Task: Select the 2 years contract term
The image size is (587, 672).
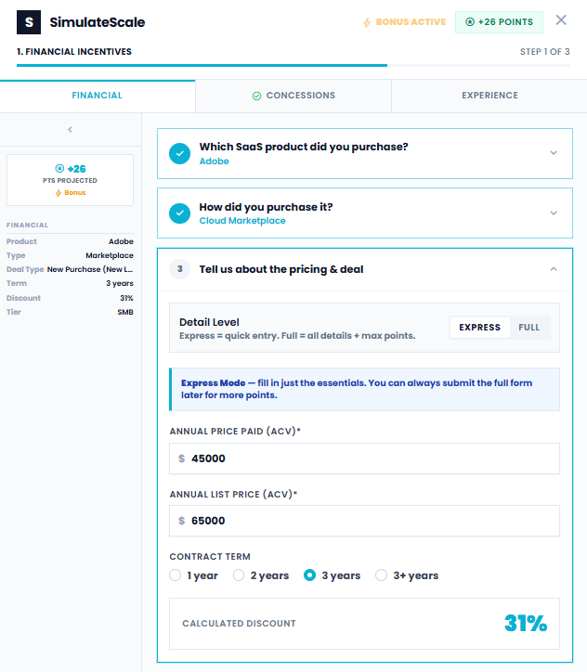Action: click(239, 575)
